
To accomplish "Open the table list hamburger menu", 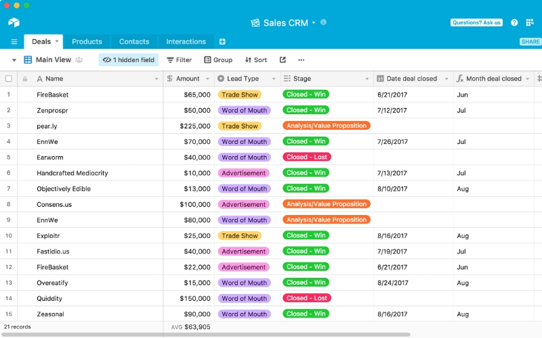I will pyautogui.click(x=14, y=42).
